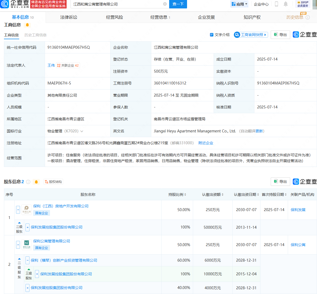Switch to 经营信息 tab
Screen dimensions: 317x294
[160, 17]
